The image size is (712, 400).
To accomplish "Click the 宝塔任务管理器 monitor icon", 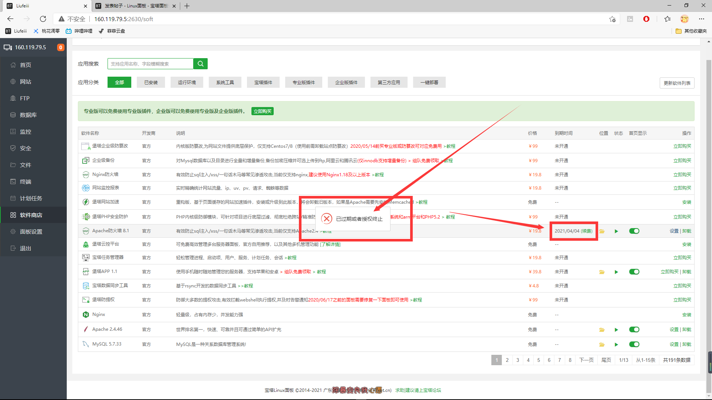I will pos(86,257).
